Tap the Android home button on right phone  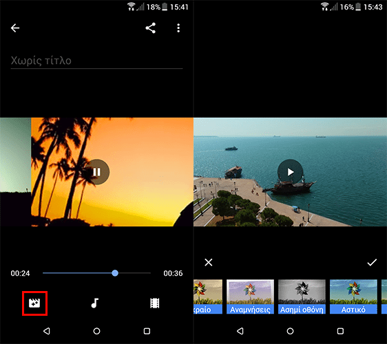tap(291, 331)
